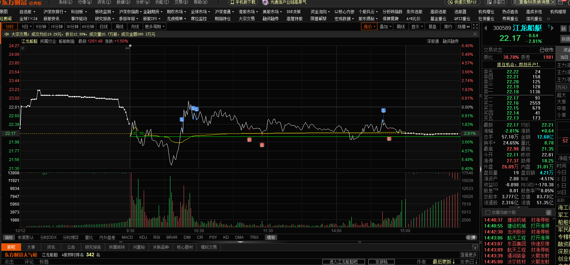Click 进入江龙船艇吧 button
This screenshot has height=265, width=570.
[344, 262]
